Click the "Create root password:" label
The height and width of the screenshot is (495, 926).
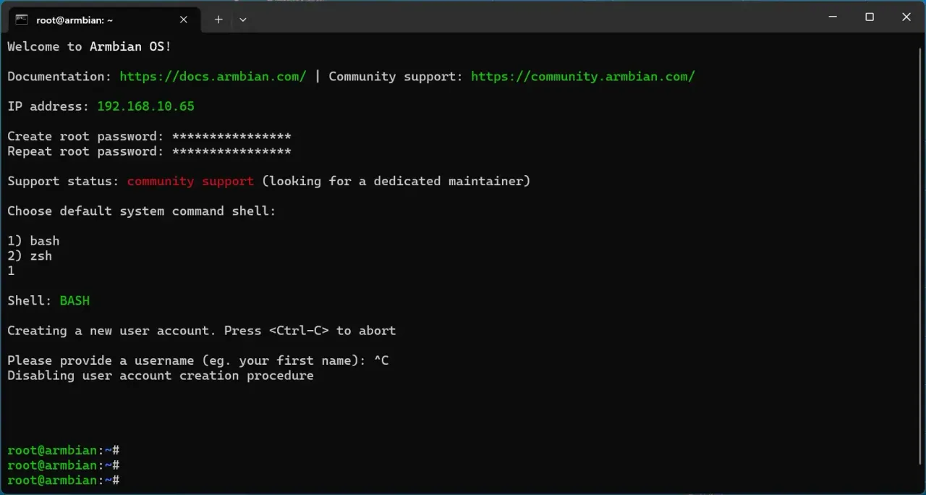pyautogui.click(x=86, y=136)
